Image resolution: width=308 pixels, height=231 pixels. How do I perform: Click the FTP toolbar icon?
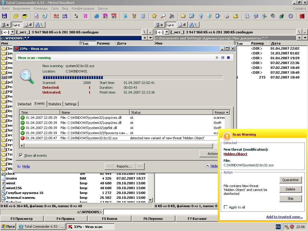pos(114,16)
